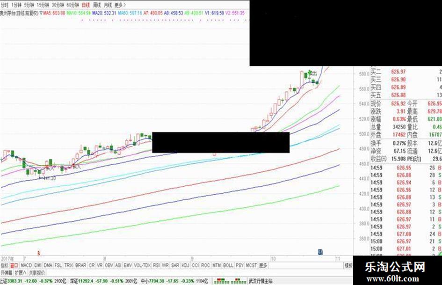Click the 模板 template button

(348, 265)
